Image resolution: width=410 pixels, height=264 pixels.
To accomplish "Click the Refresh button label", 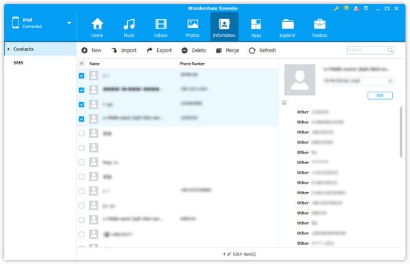I will (267, 50).
